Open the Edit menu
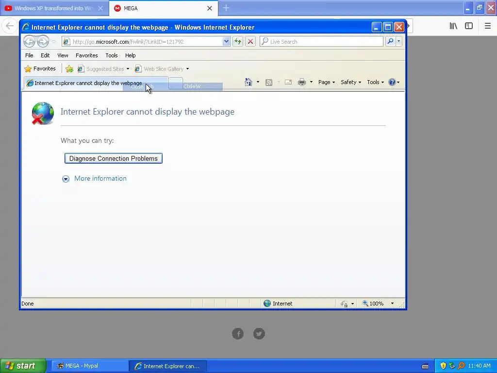Screen dimensions: 497x373 [x=45, y=55]
